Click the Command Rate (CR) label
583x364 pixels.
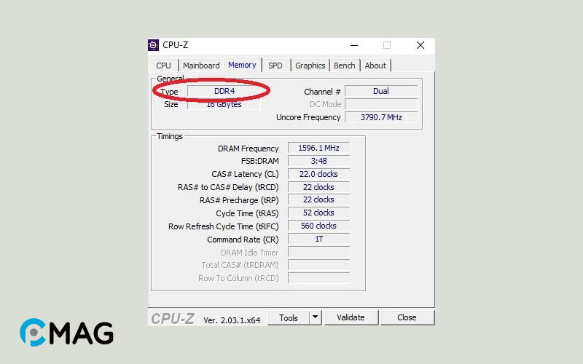coord(243,240)
